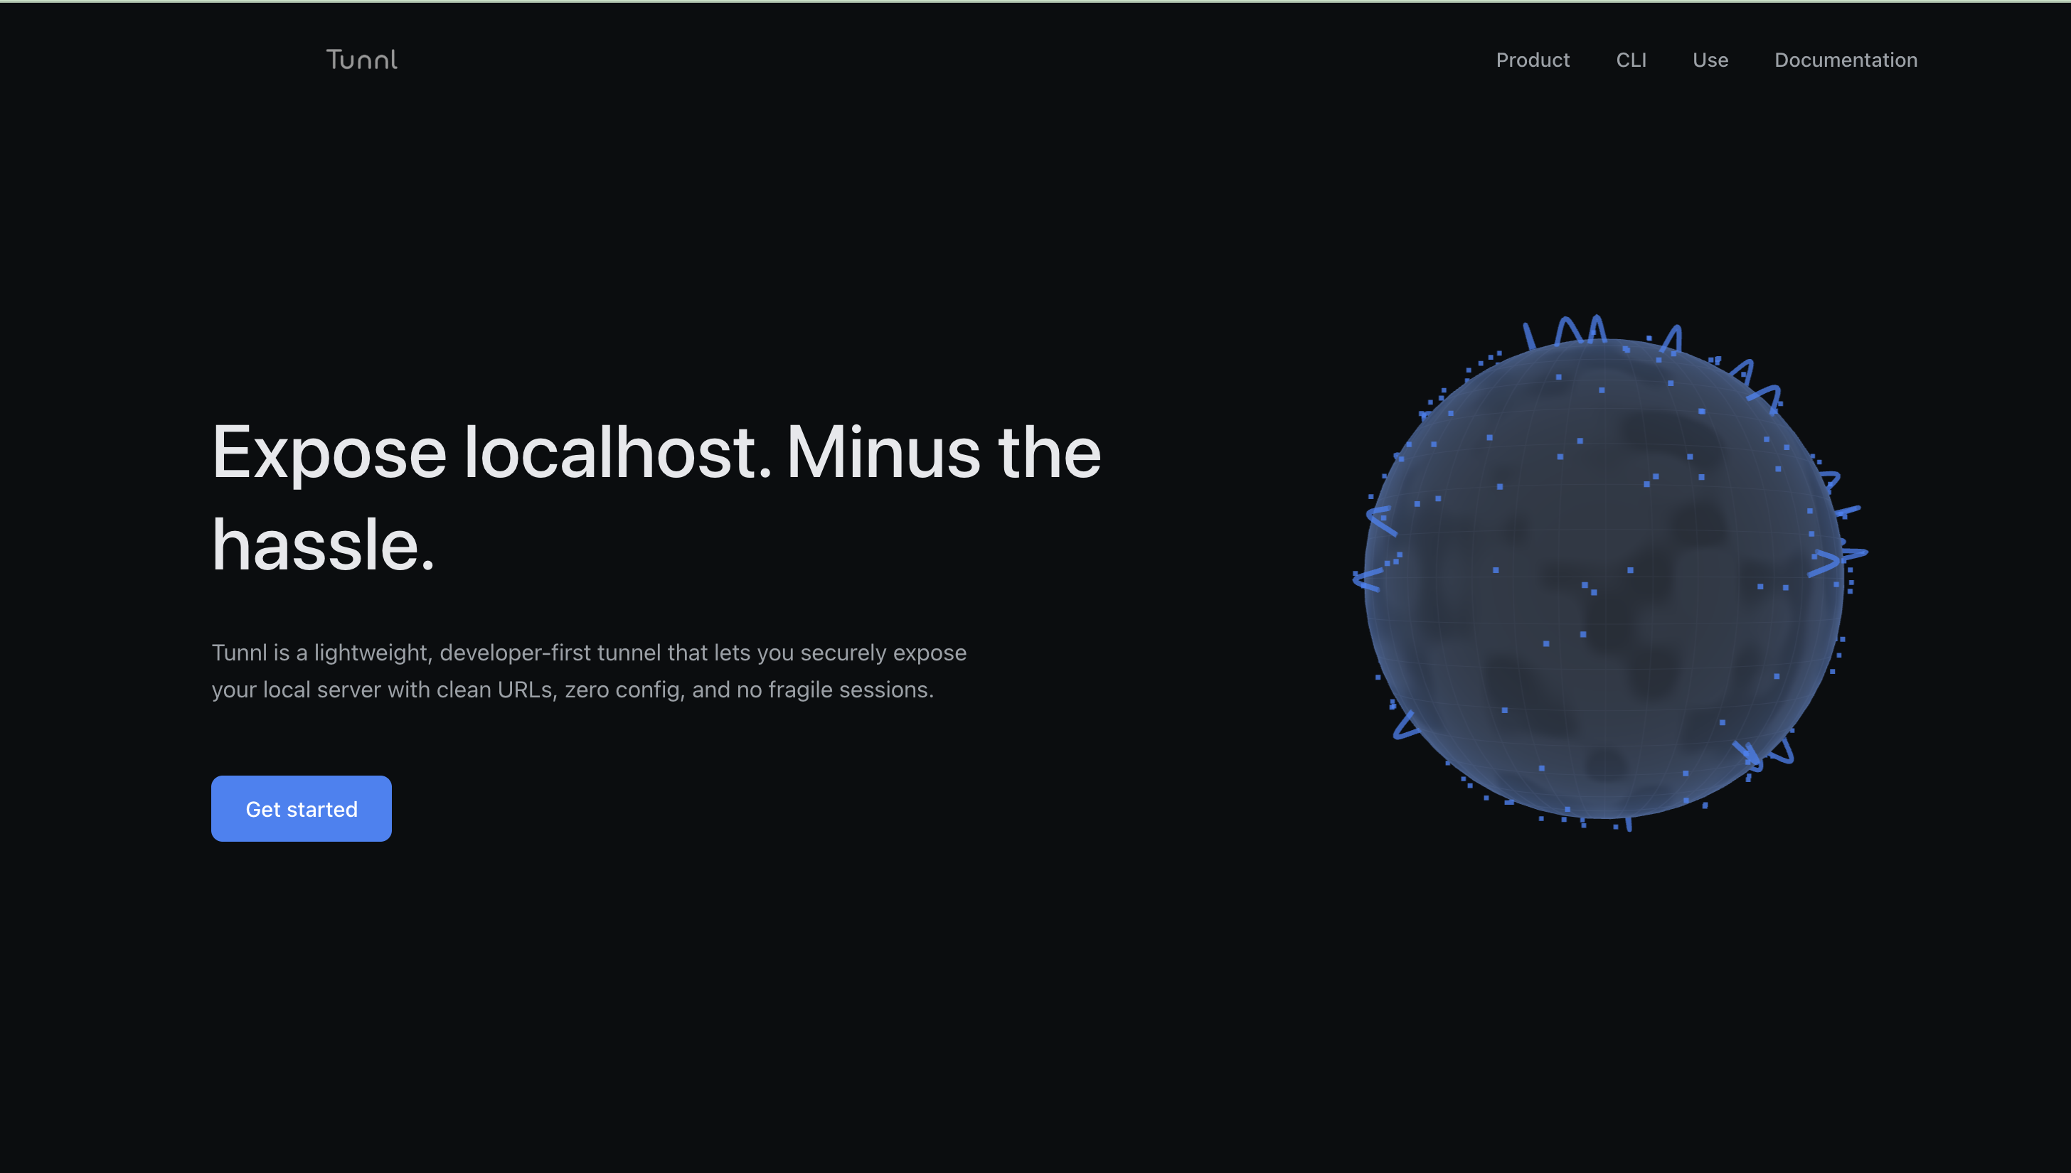Open the Product page from the navigation
This screenshot has height=1173, width=2071.
pyautogui.click(x=1533, y=60)
